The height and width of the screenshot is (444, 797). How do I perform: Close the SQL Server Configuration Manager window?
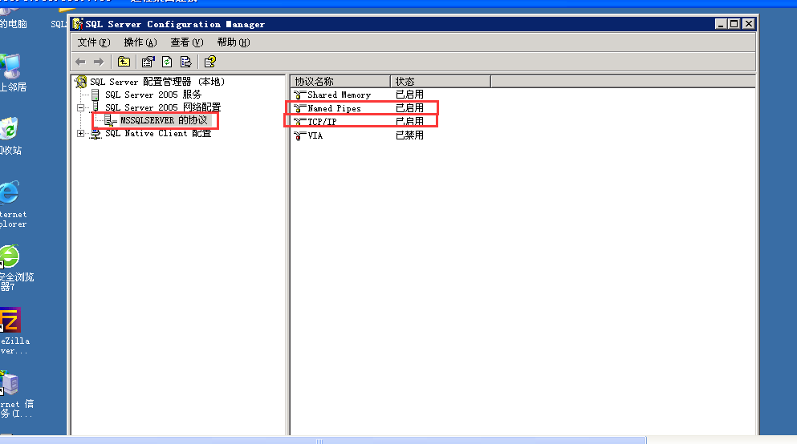coord(748,24)
